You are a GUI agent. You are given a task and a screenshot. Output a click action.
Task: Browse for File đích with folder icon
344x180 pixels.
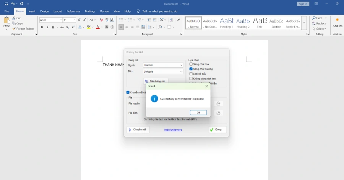(x=218, y=113)
